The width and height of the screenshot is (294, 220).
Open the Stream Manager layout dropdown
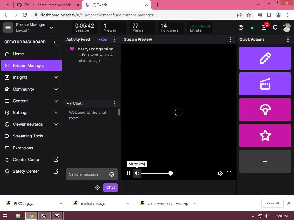pyautogui.click(x=51, y=28)
